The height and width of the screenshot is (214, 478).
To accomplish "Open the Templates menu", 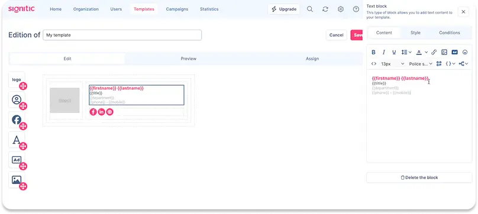I will click(144, 9).
